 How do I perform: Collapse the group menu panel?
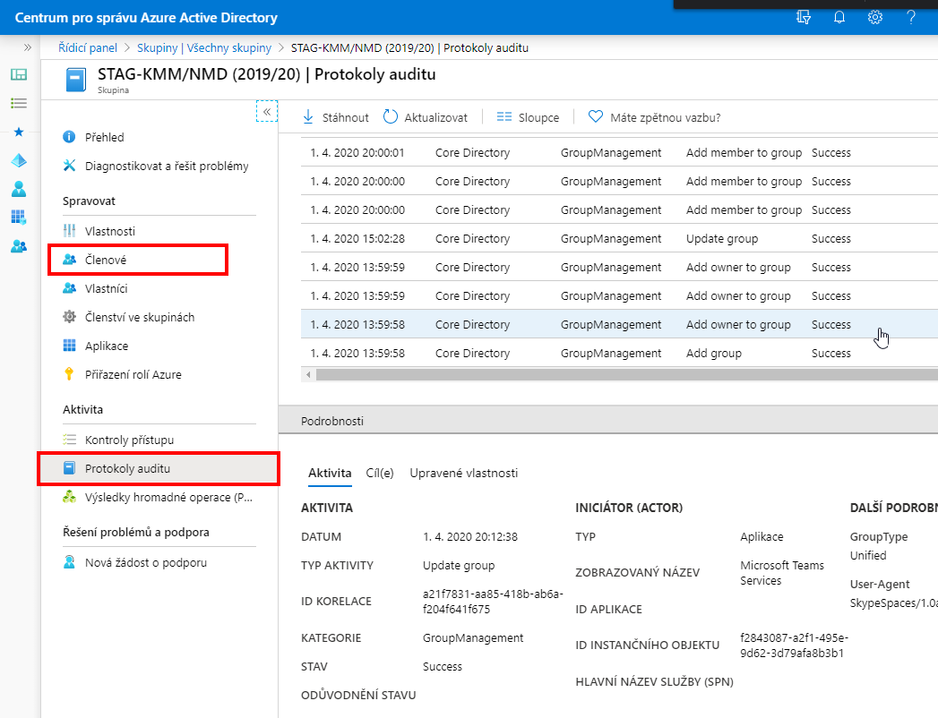click(x=267, y=111)
